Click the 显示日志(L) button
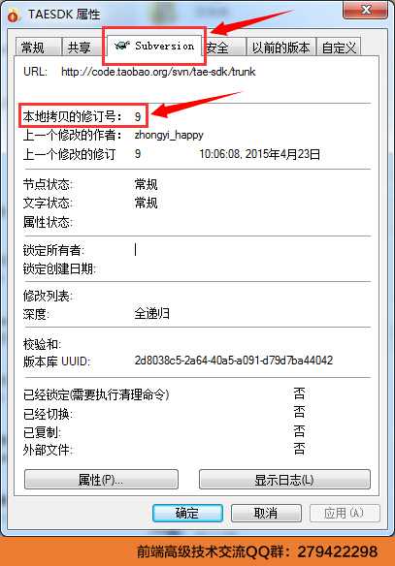 [284, 480]
